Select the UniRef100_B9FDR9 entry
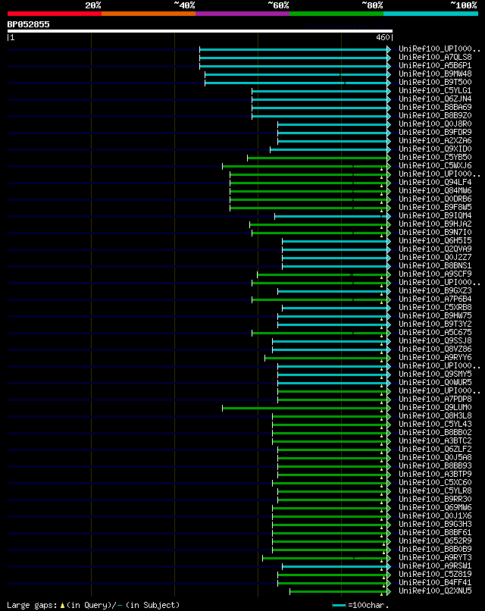Screen dimensions: 485x611 (435, 132)
